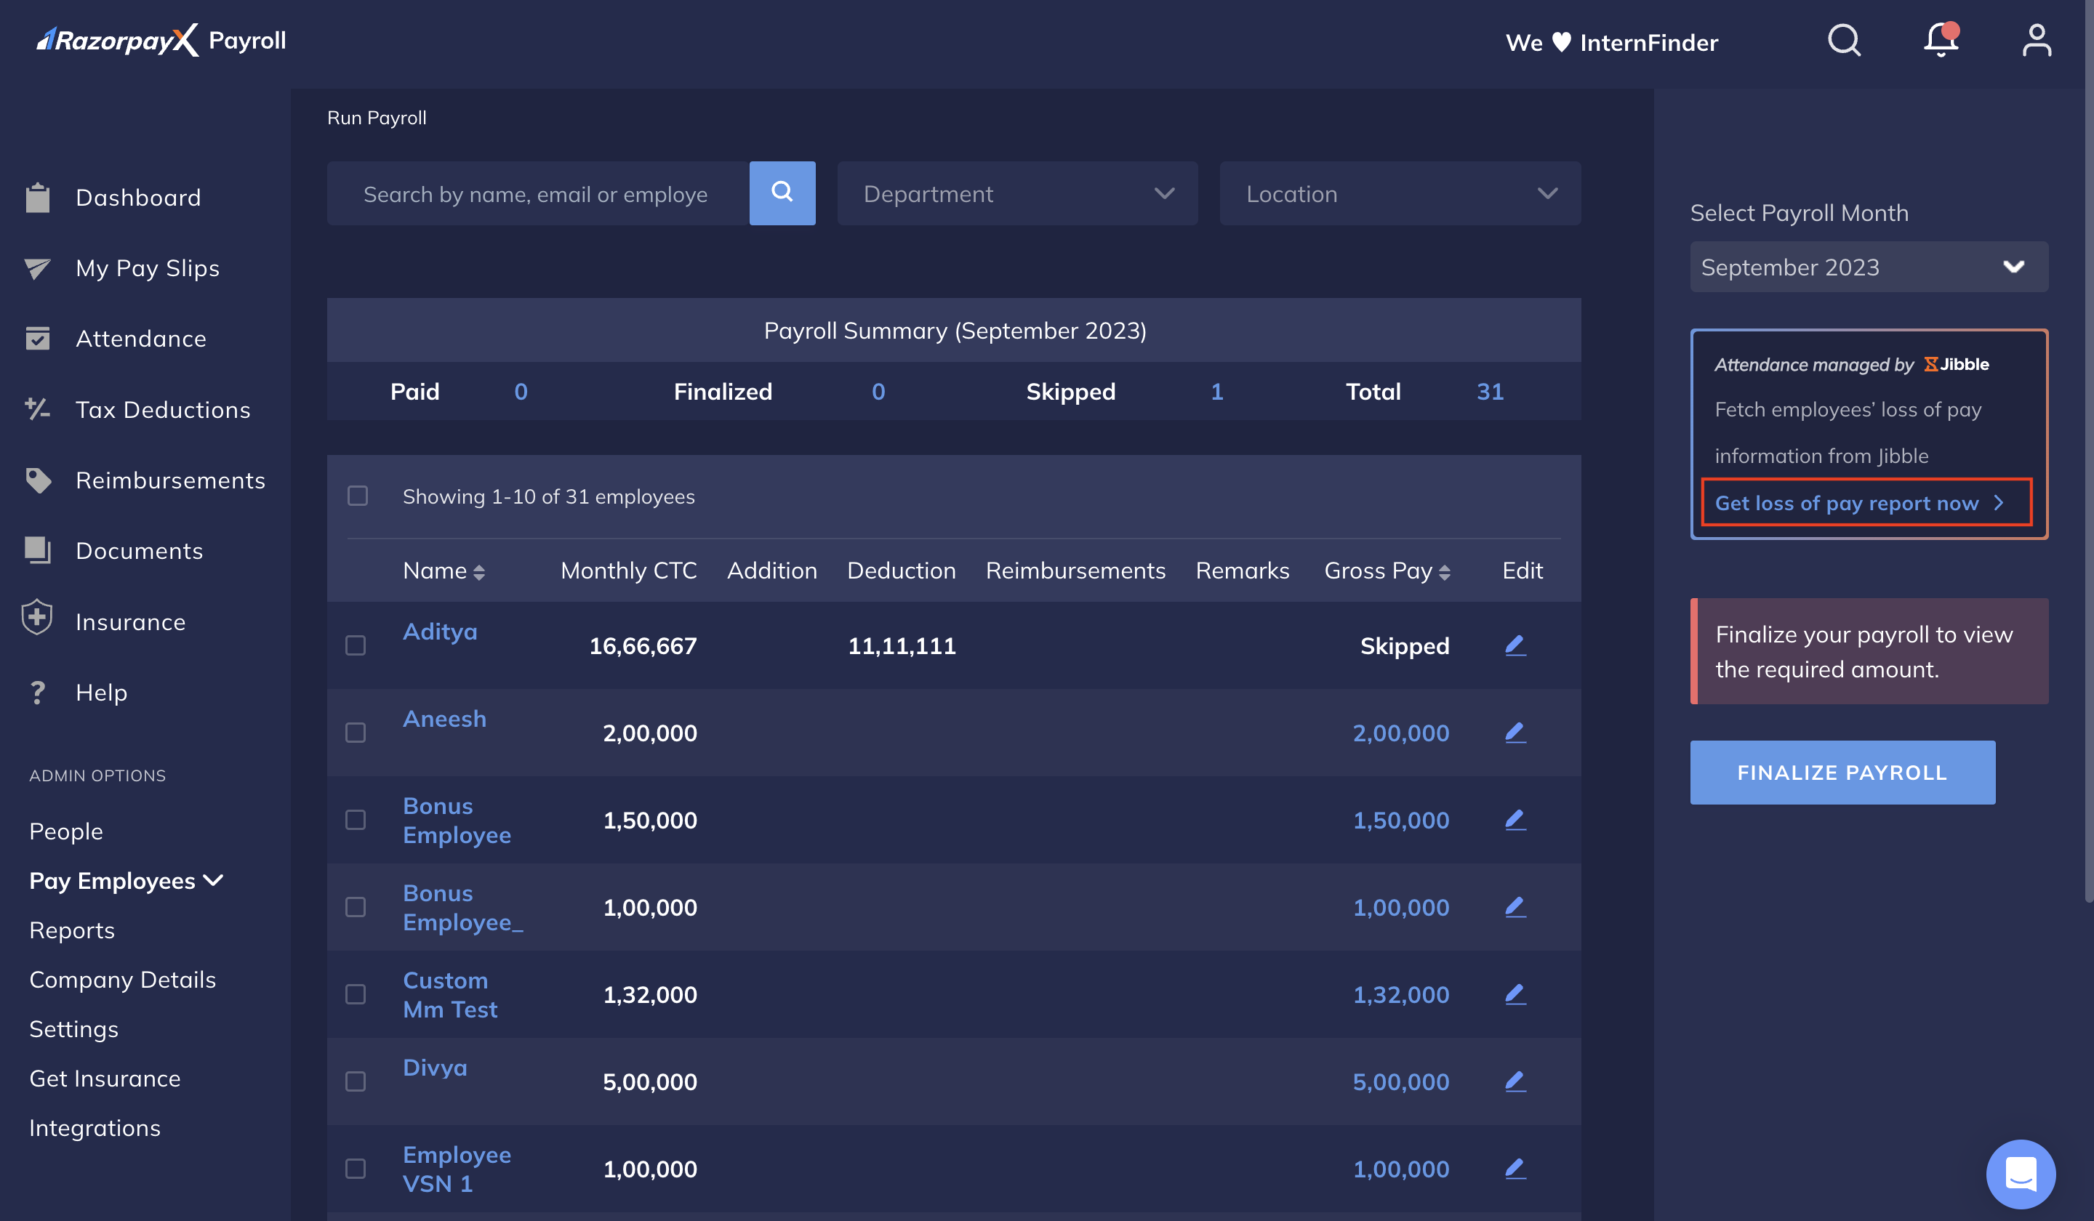This screenshot has height=1221, width=2094.
Task: Select Bonus Employee_ row checkbox
Action: click(x=356, y=907)
